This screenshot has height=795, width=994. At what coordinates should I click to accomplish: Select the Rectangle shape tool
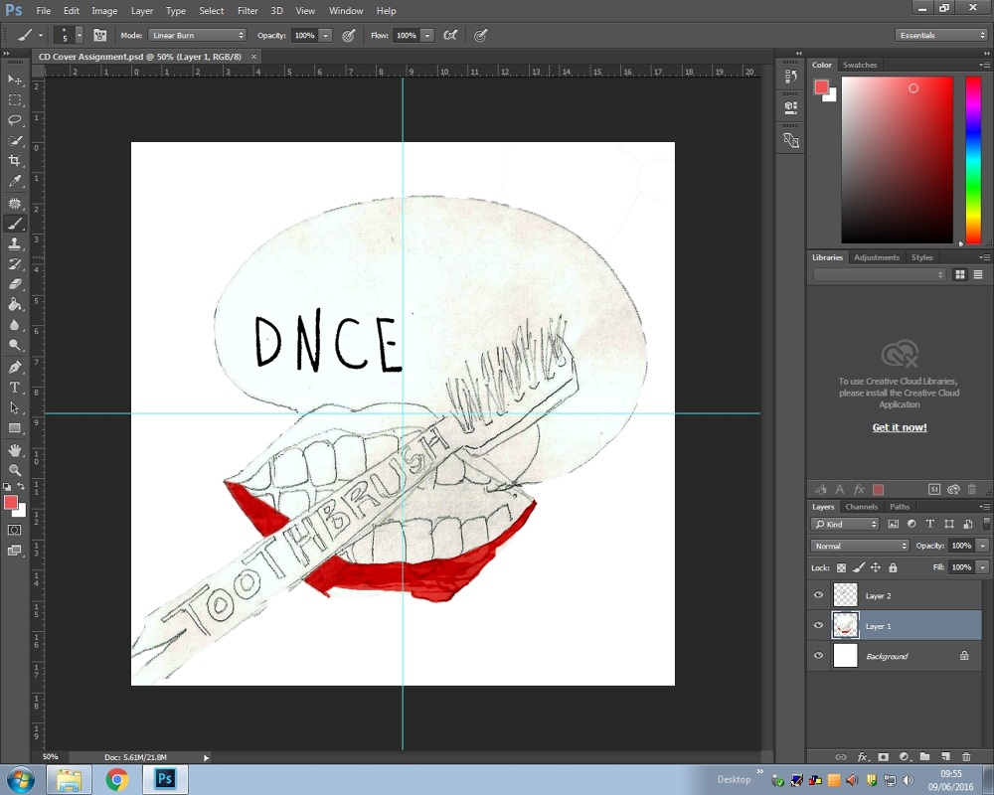[15, 428]
